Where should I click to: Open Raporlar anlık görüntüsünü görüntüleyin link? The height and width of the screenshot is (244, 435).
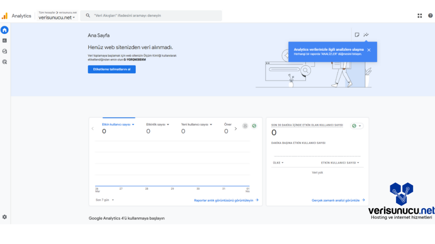coord(226,200)
